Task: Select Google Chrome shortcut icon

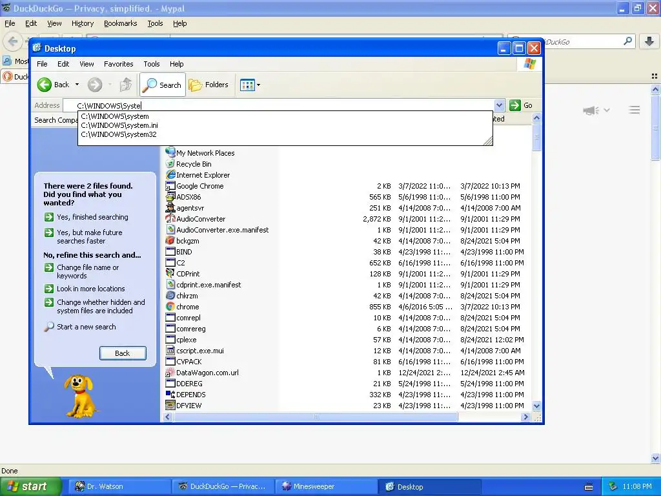Action: 170,185
